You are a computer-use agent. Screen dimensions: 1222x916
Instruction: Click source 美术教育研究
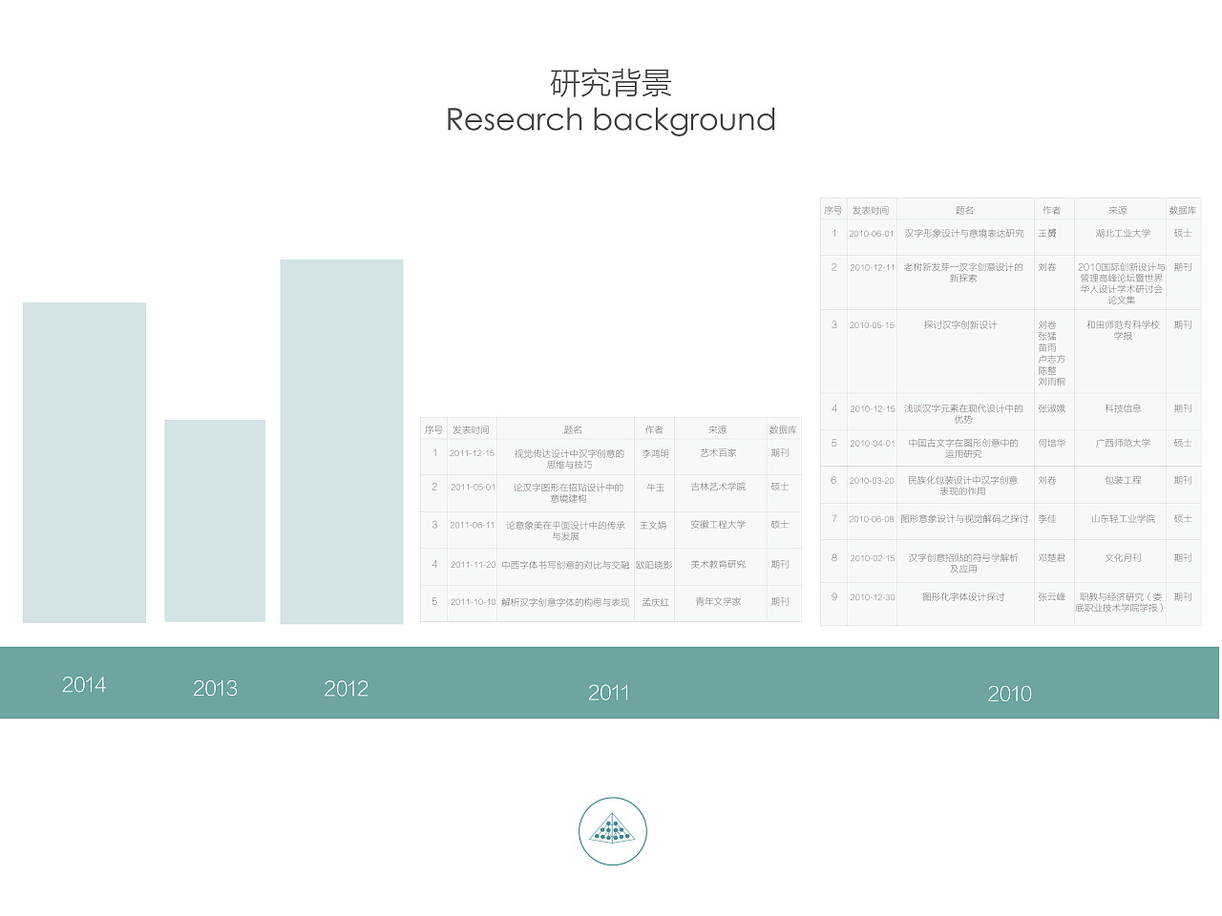(718, 565)
